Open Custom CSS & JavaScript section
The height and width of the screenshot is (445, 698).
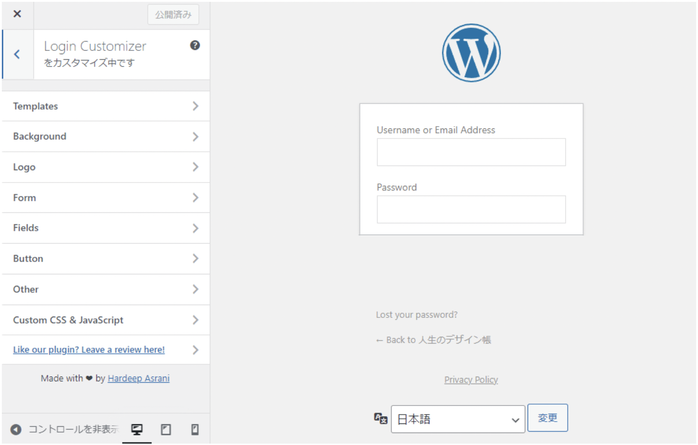click(106, 320)
